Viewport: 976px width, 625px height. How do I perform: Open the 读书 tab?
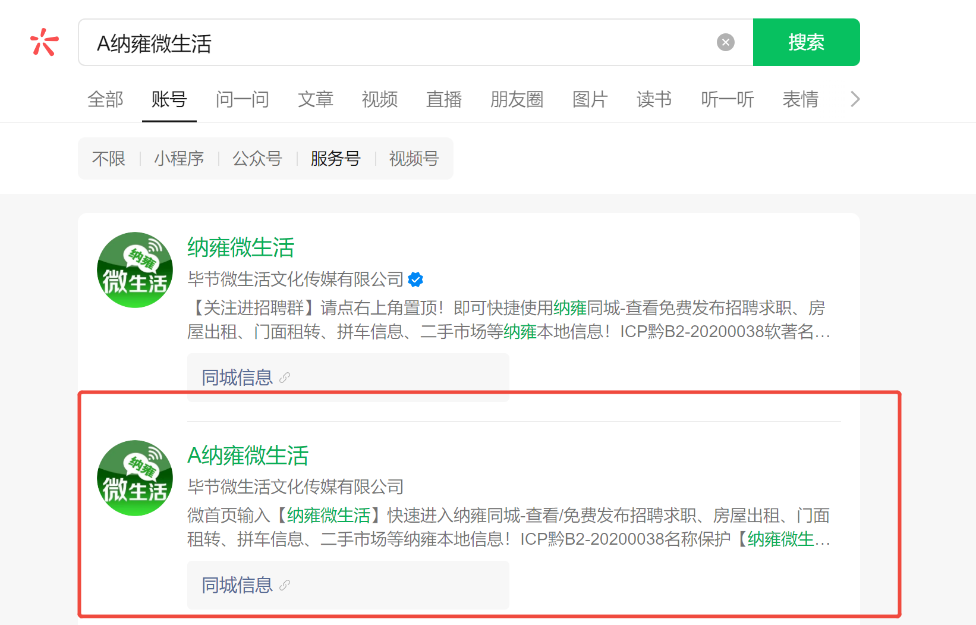click(x=654, y=99)
